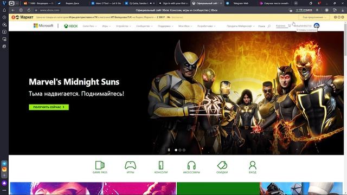Expand the Game Pass menu
This screenshot has height=195, width=347.
tap(89, 26)
